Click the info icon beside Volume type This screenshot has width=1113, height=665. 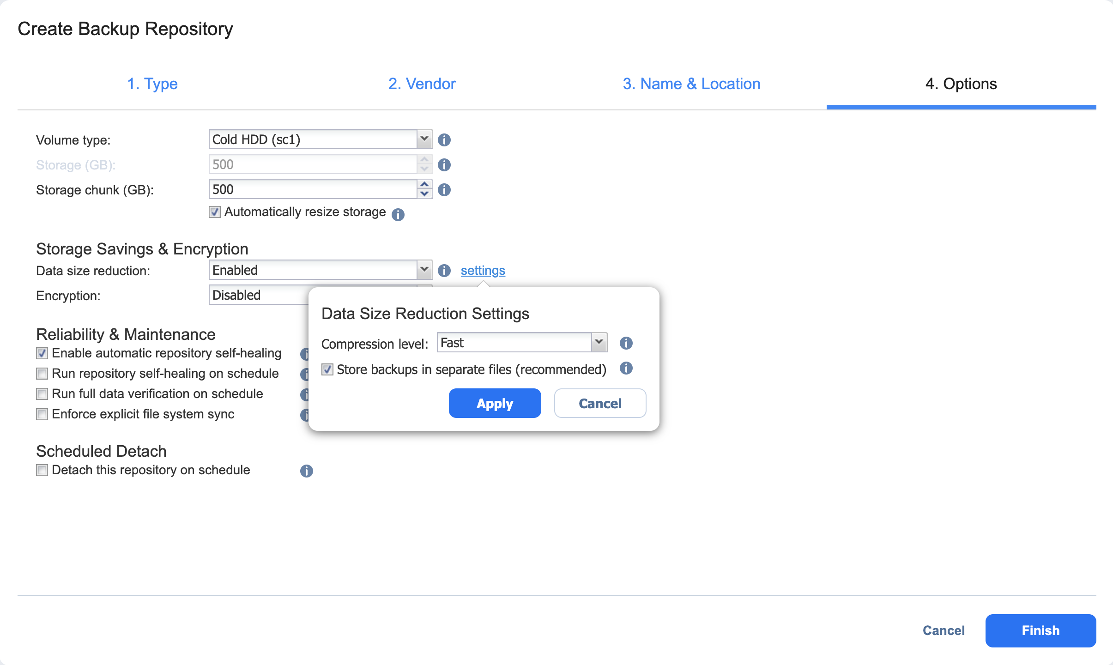[444, 140]
